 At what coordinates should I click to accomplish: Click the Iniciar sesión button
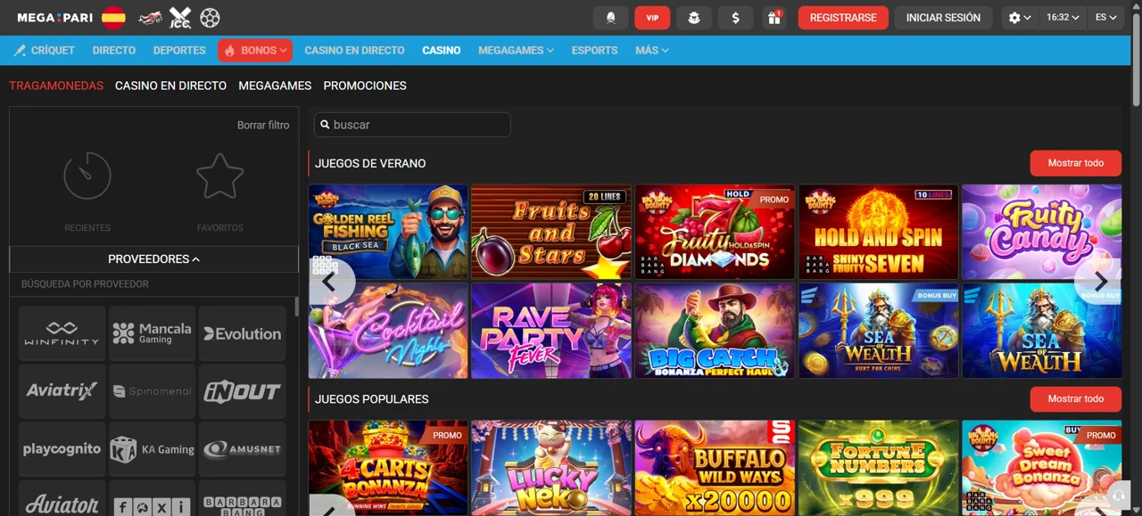[943, 18]
